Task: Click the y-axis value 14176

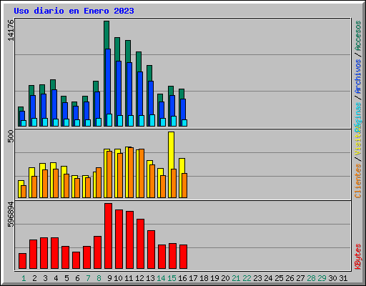Action: [11, 30]
